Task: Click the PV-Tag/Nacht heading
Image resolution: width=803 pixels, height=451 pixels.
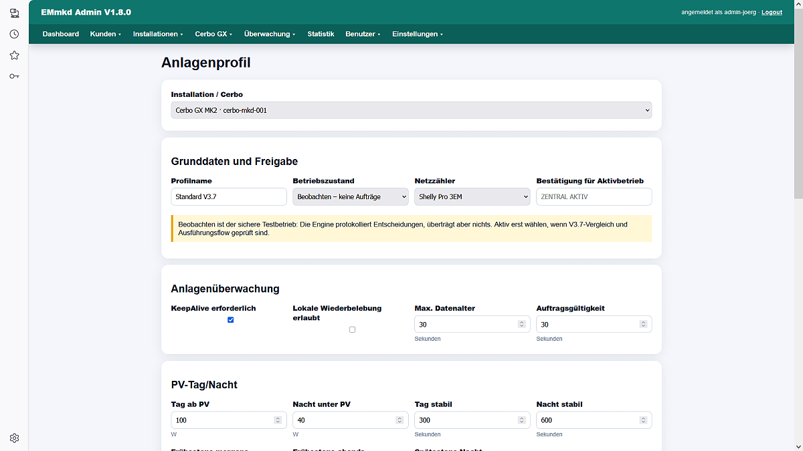Action: (x=204, y=385)
